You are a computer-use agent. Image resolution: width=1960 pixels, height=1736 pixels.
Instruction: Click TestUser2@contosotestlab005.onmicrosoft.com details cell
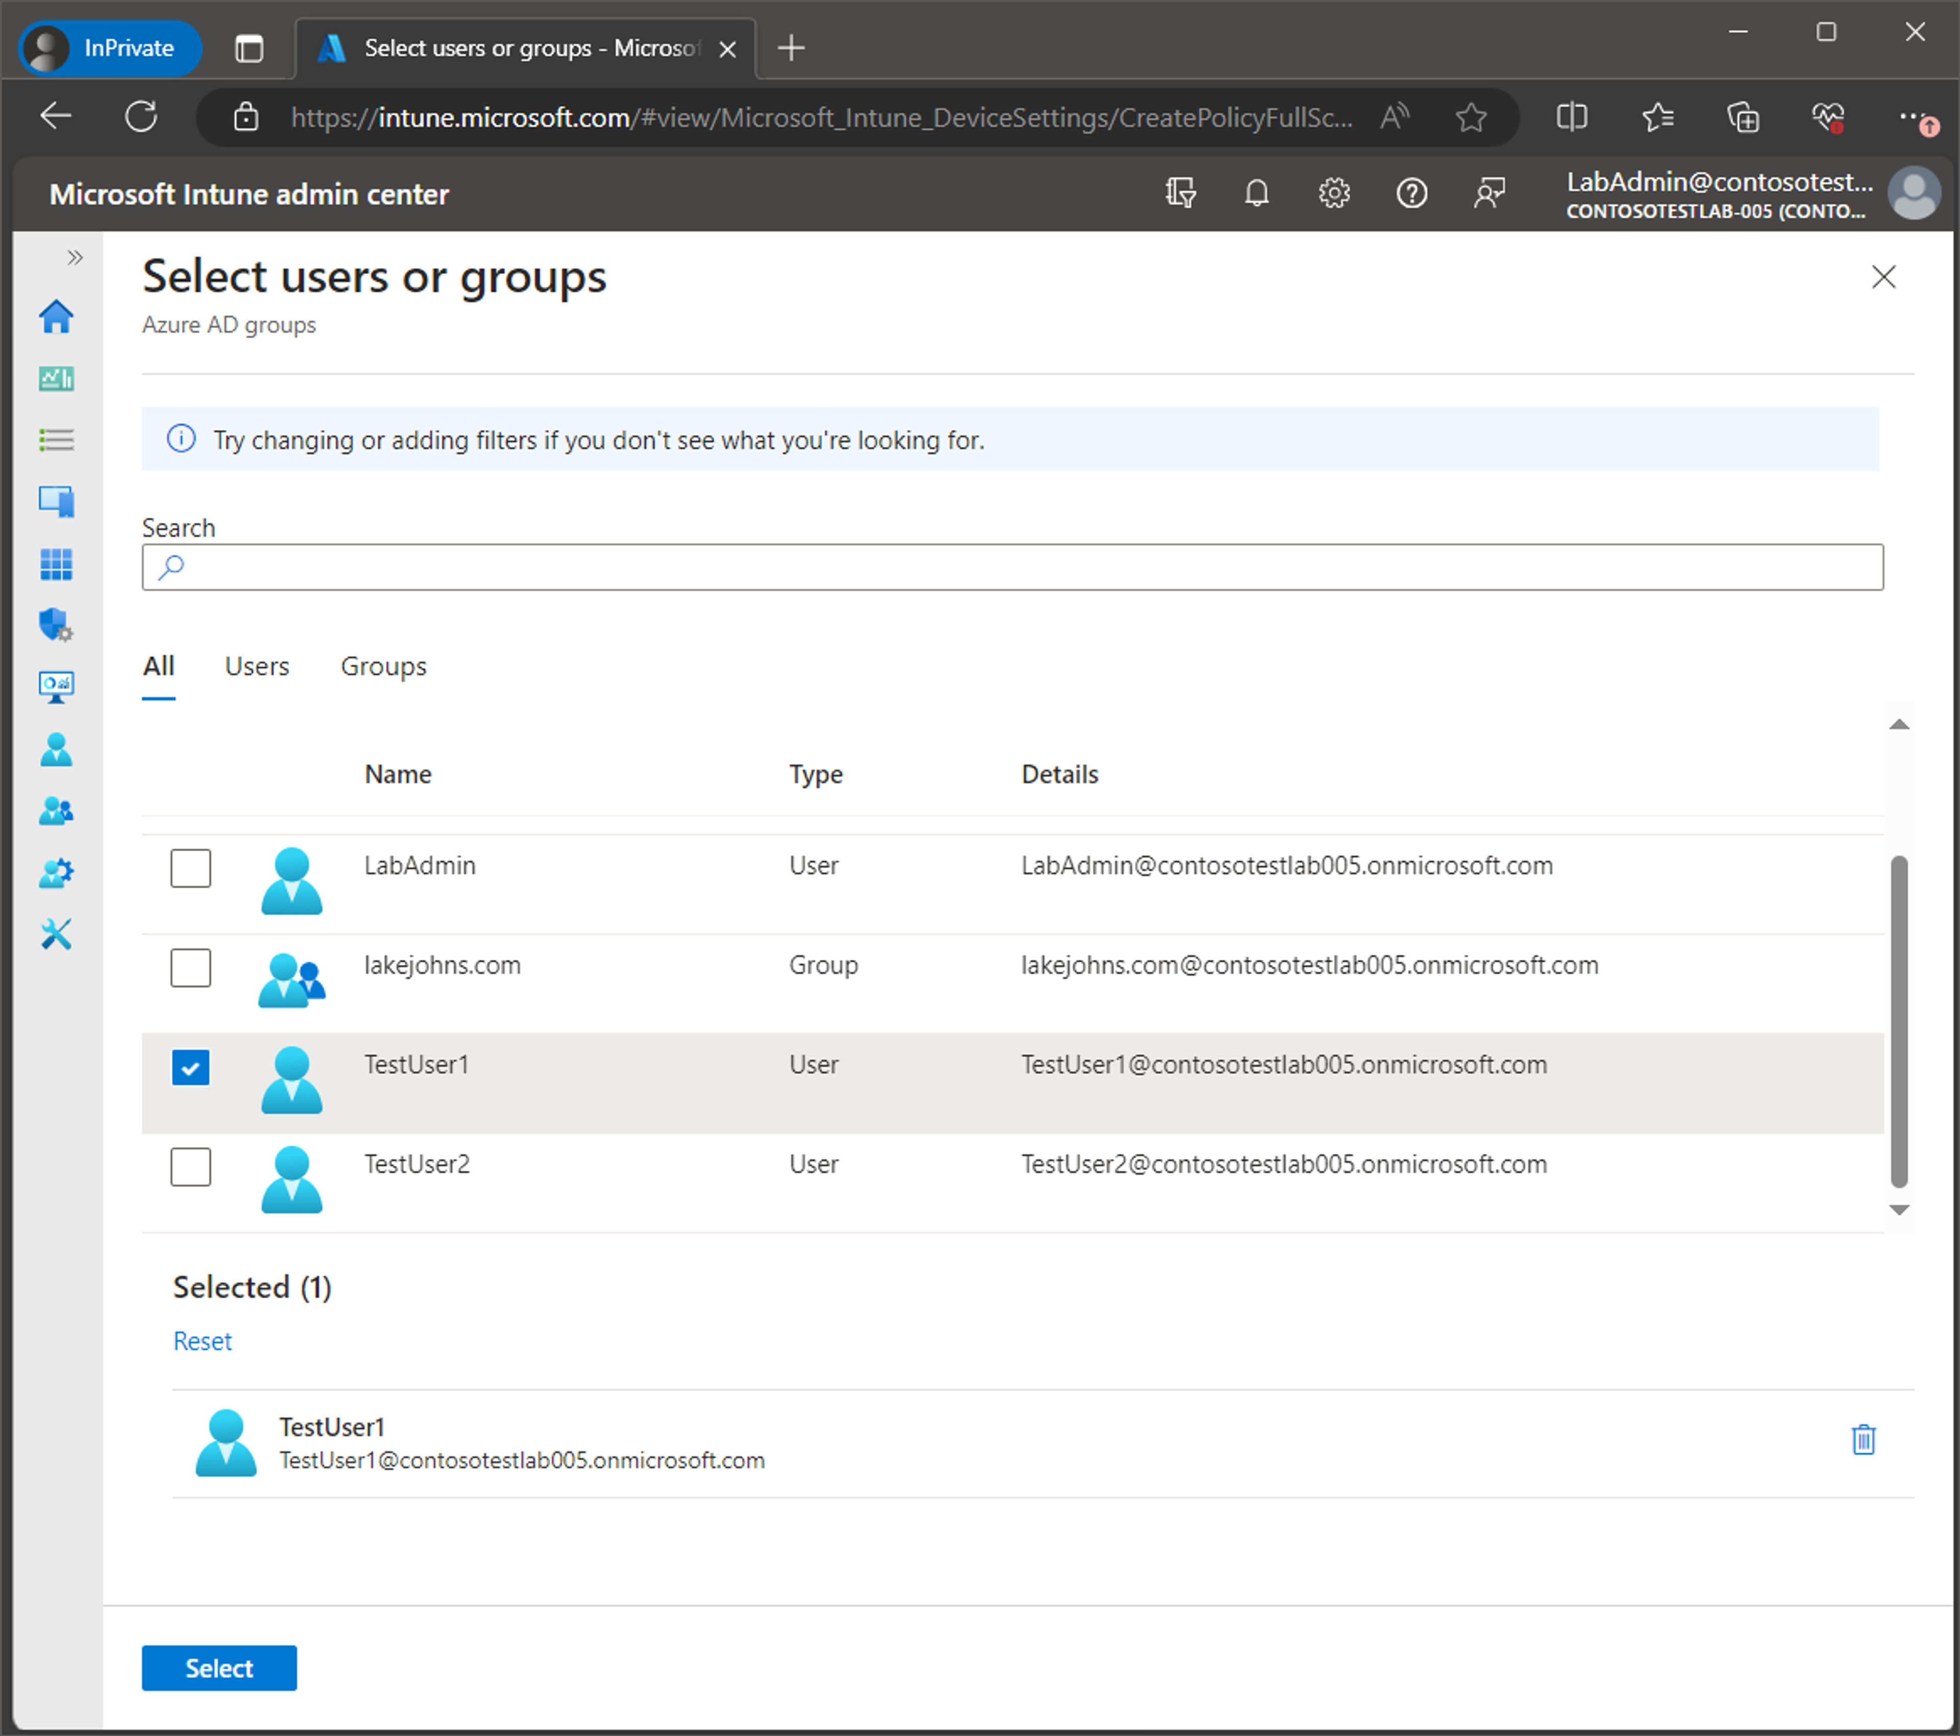(1284, 1164)
